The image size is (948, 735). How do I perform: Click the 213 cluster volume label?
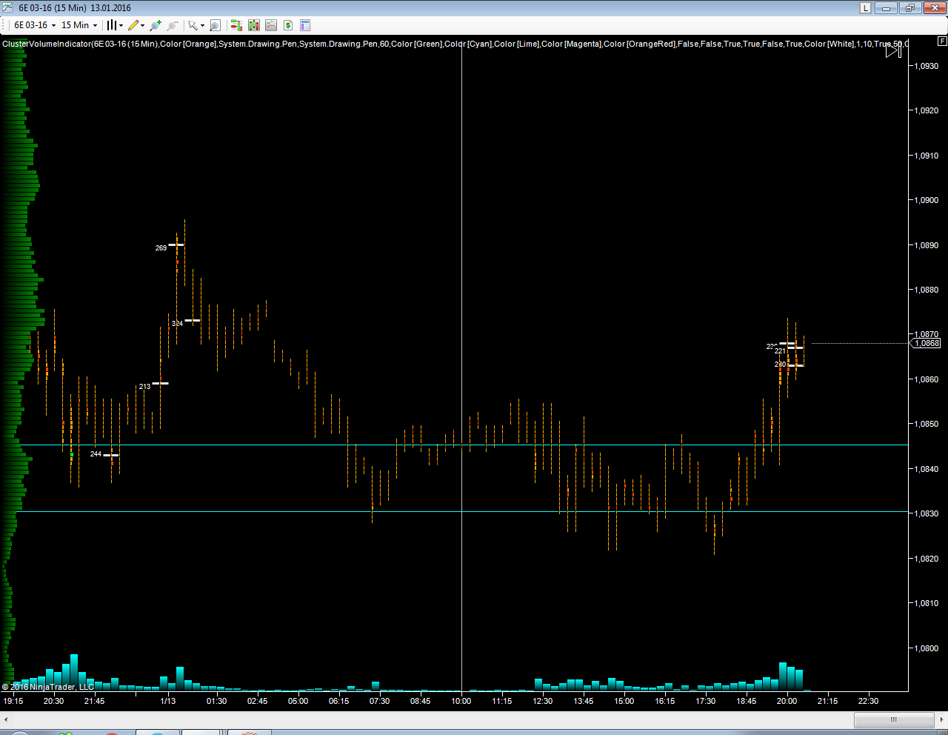(144, 387)
